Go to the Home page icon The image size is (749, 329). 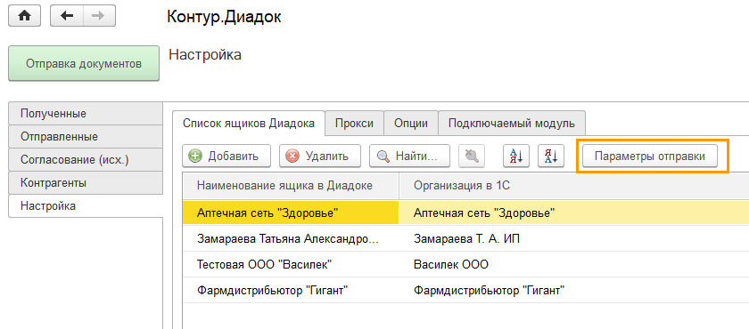24,16
